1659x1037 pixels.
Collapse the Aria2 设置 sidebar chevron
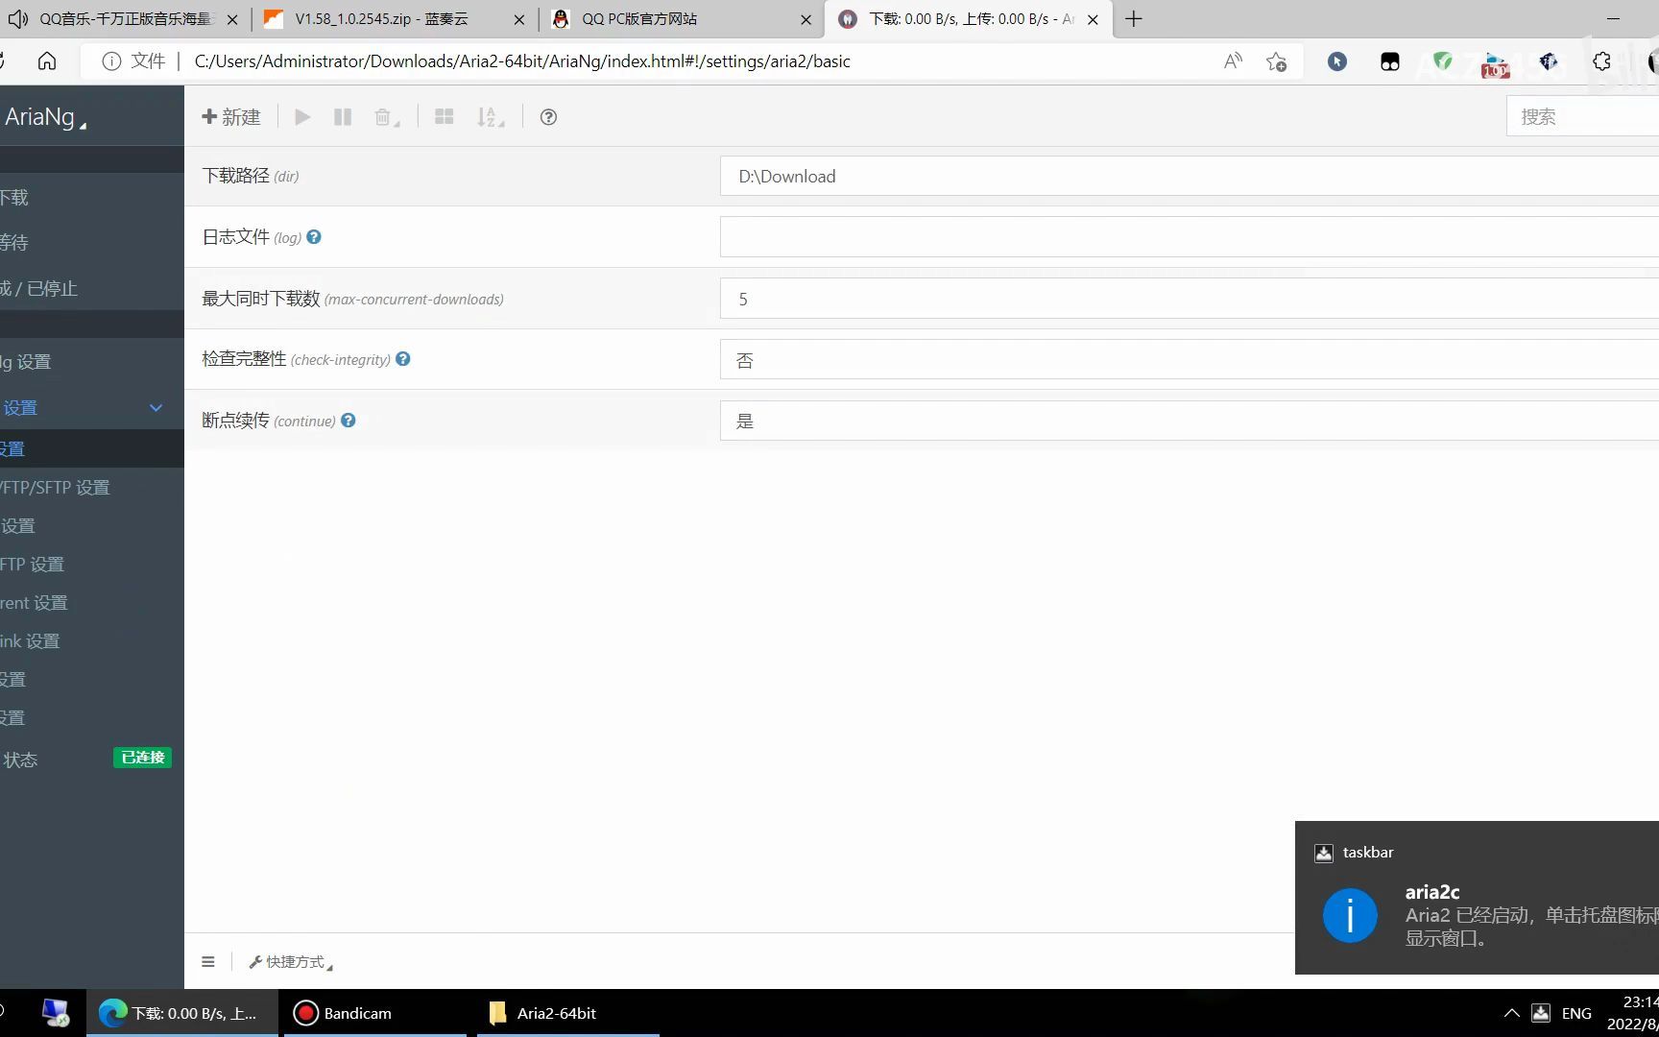click(x=156, y=408)
